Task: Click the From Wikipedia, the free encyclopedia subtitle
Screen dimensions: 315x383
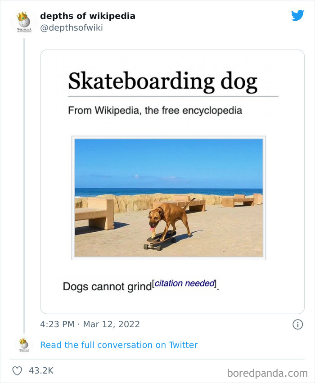Action: 155,110
